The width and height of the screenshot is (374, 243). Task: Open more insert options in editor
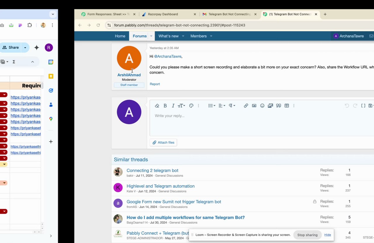tap(294, 106)
